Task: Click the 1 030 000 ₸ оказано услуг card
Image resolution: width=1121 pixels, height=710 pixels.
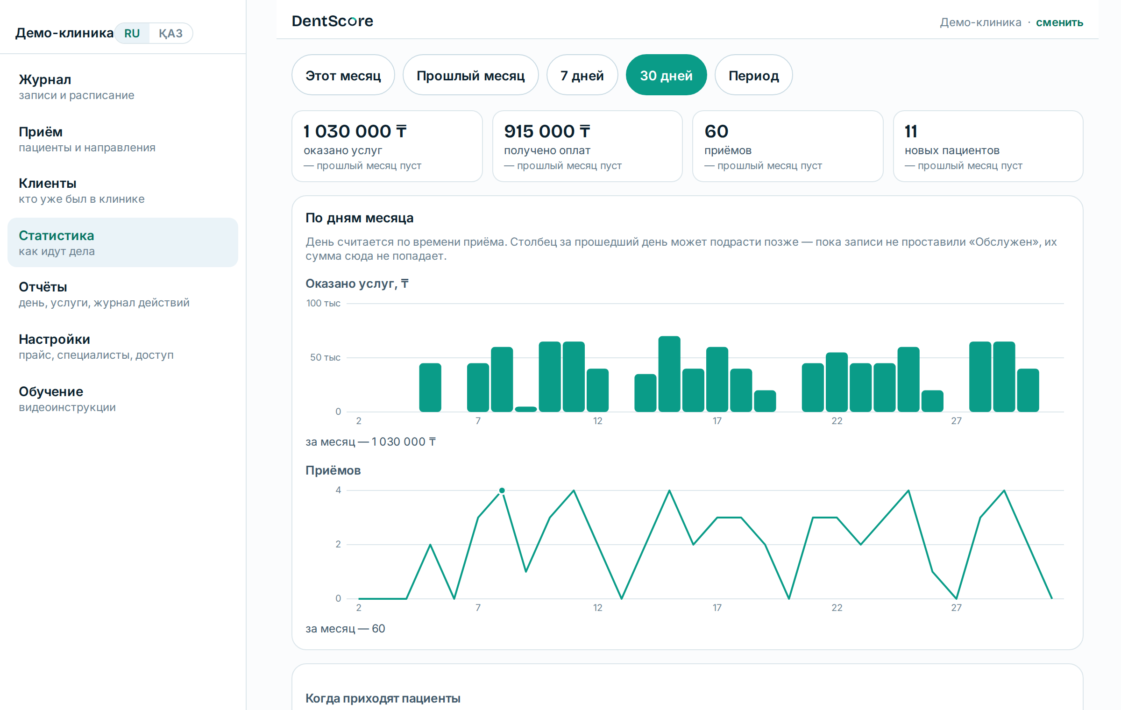Action: (387, 146)
